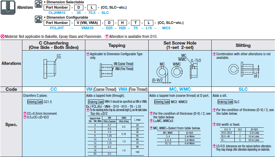Click the pin icon before 'For the machining limits of tap dia.'
This screenshot has height=157, width=275.
[88, 110]
